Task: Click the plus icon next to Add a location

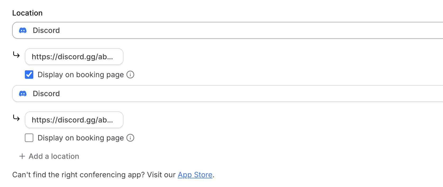Action: (22, 156)
